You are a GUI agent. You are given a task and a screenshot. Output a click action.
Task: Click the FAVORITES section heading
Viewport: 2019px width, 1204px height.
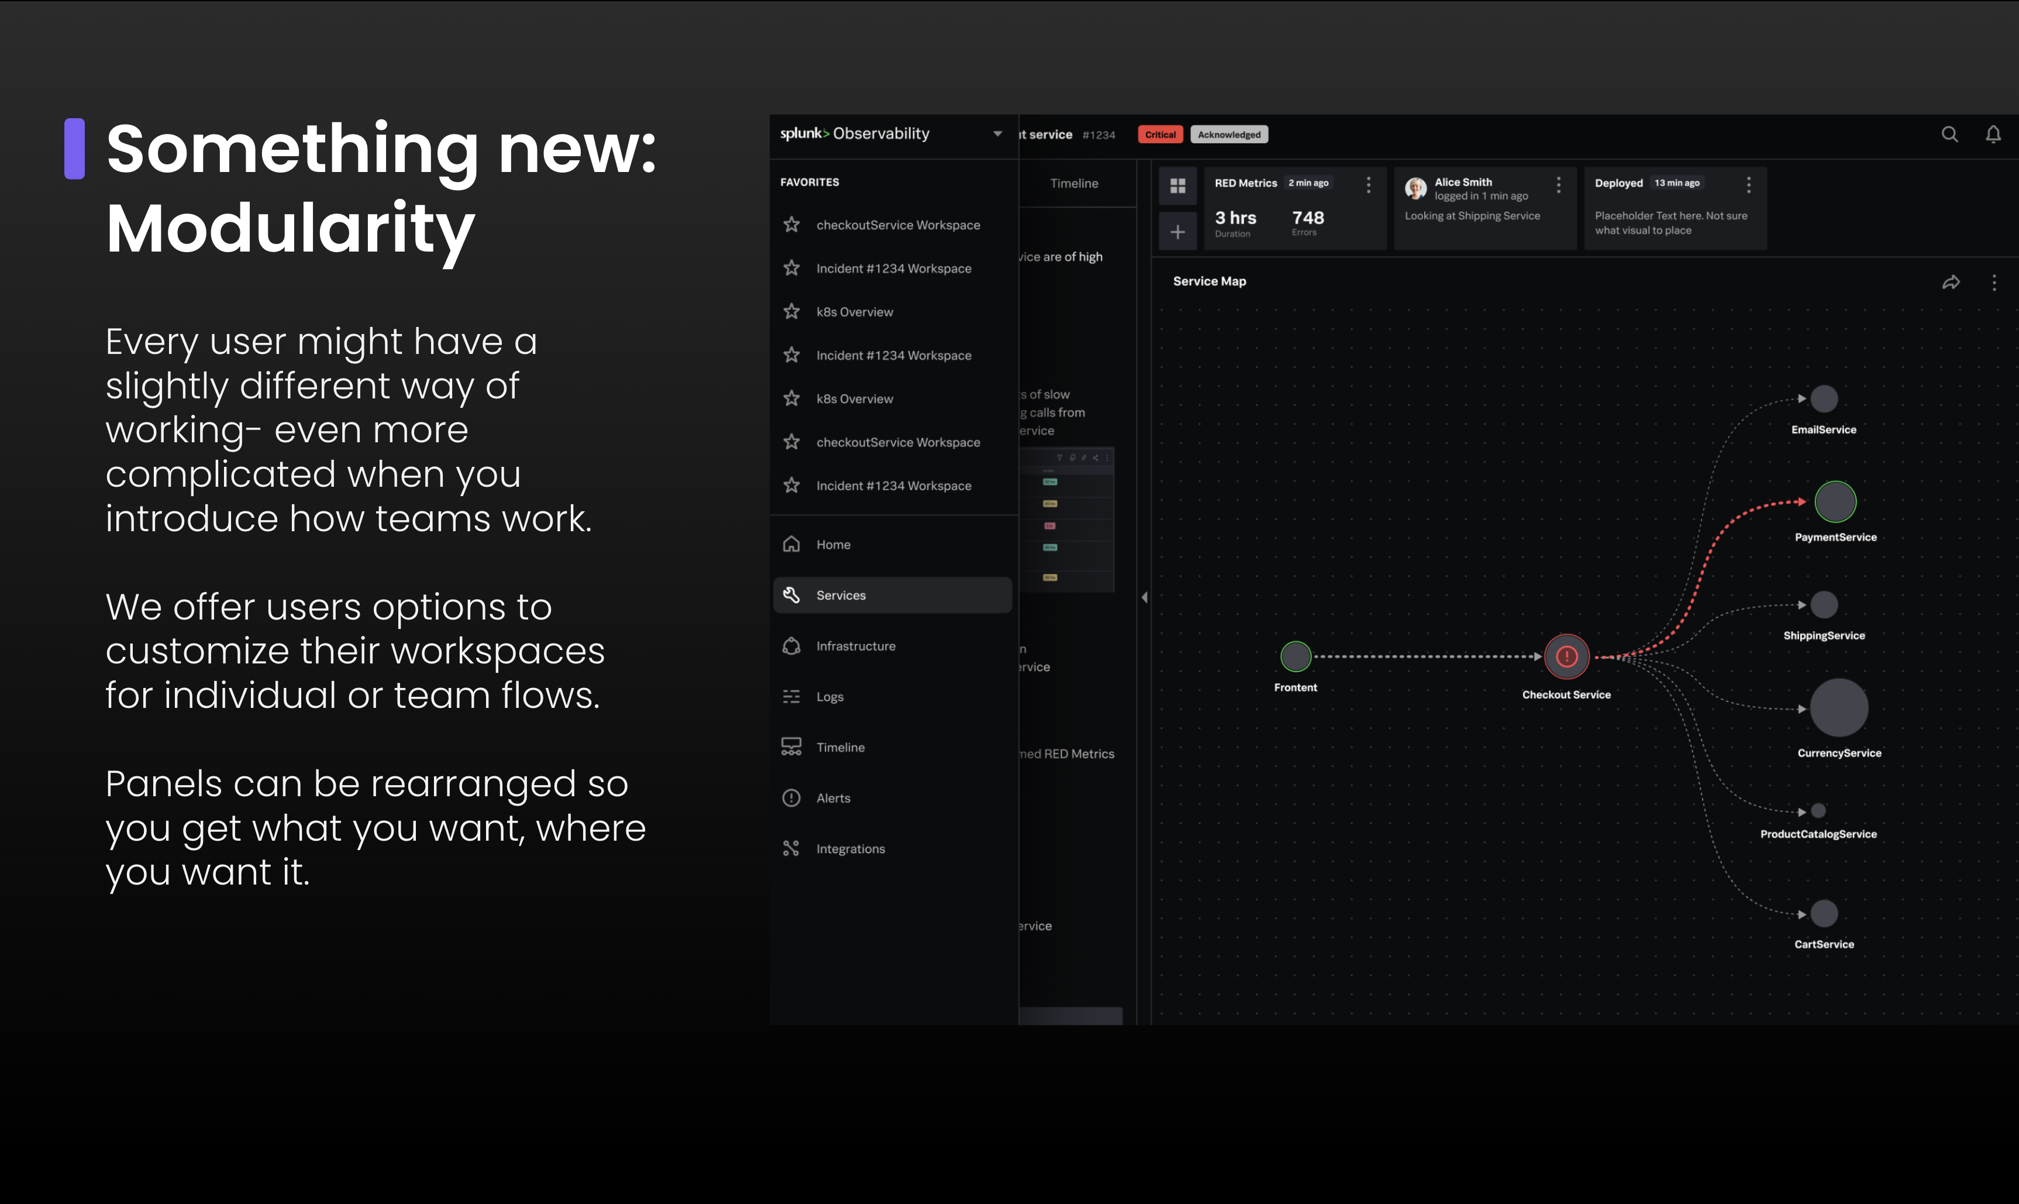809,183
